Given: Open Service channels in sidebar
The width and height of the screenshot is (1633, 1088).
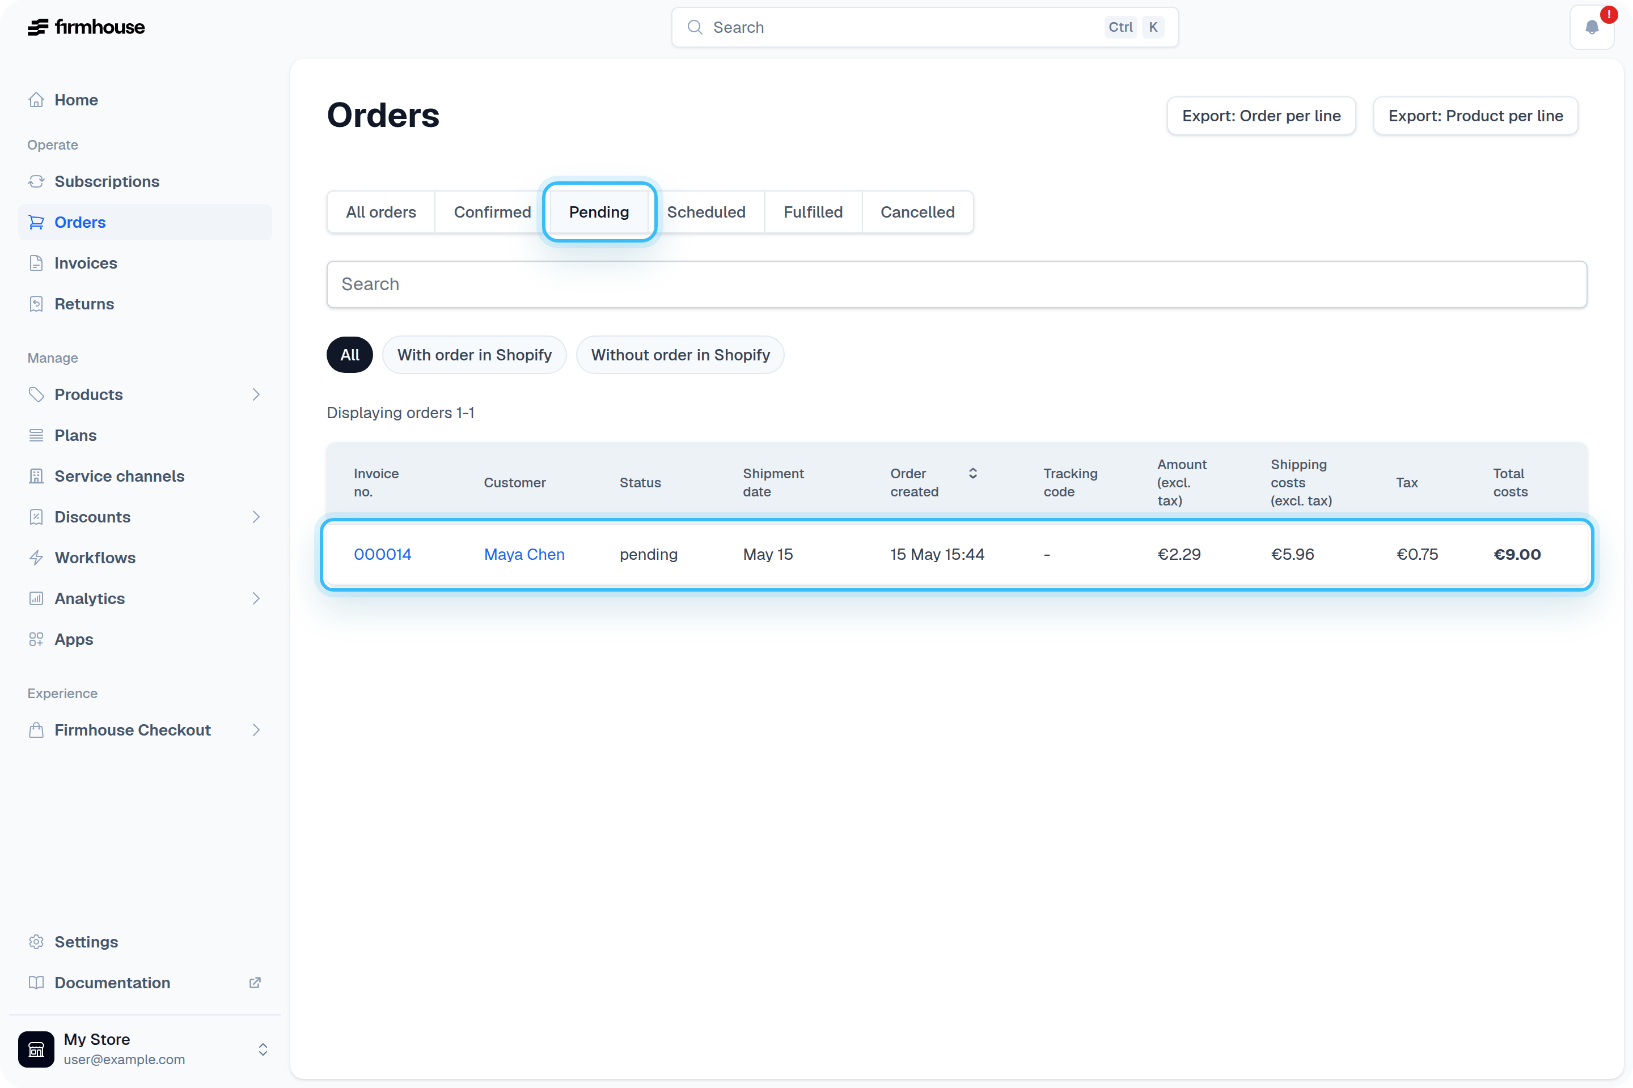Looking at the screenshot, I should tap(145, 476).
